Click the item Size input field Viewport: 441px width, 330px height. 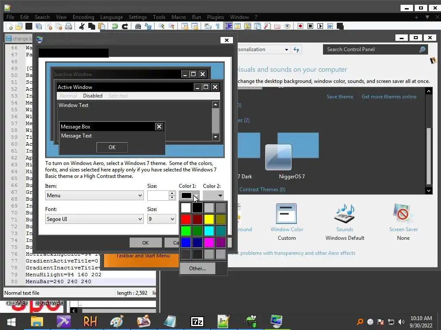click(158, 196)
